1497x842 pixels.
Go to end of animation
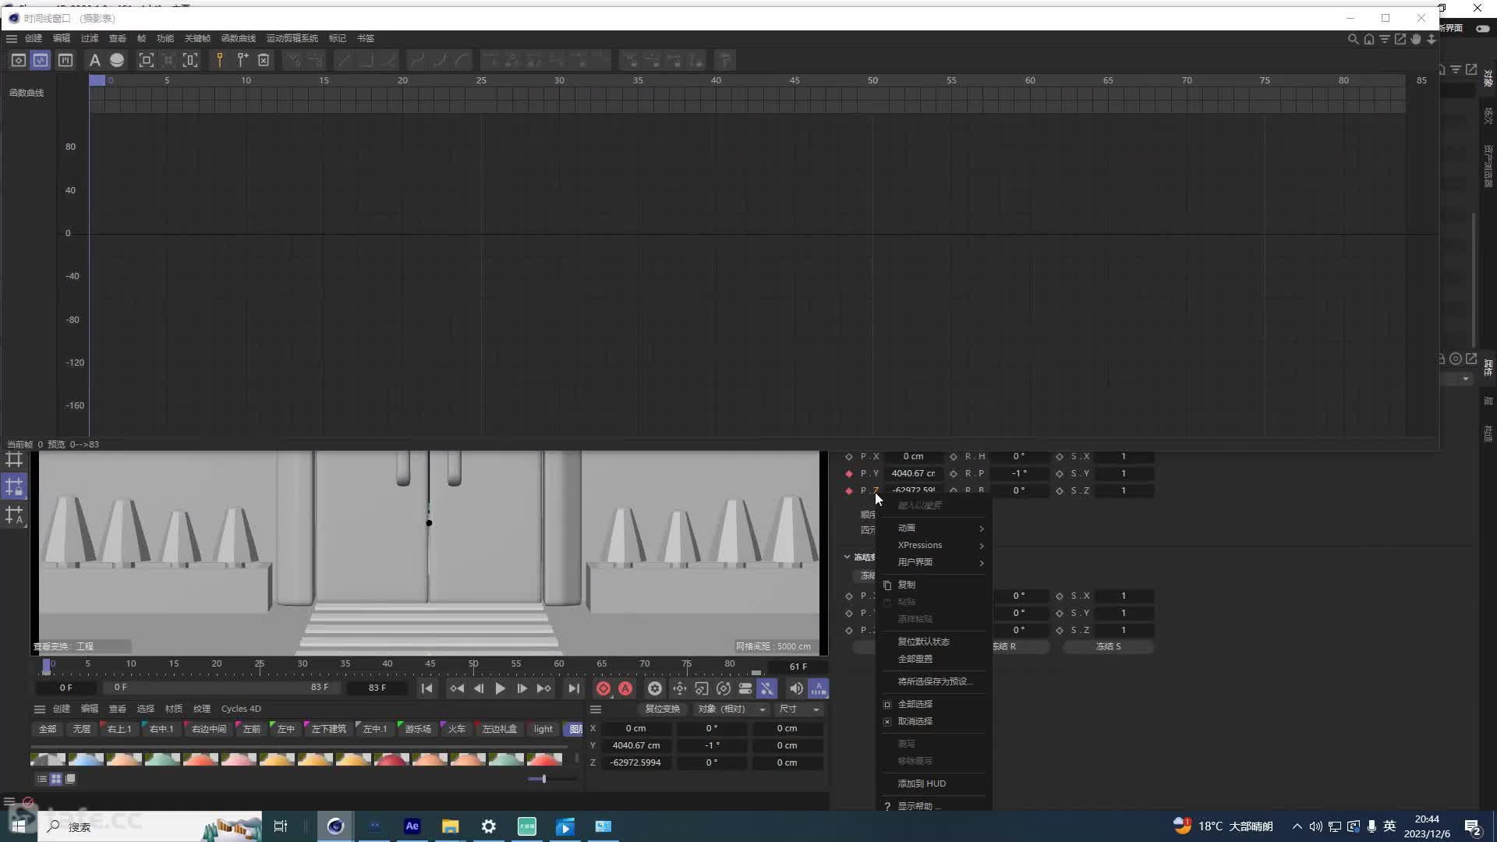pyautogui.click(x=573, y=688)
